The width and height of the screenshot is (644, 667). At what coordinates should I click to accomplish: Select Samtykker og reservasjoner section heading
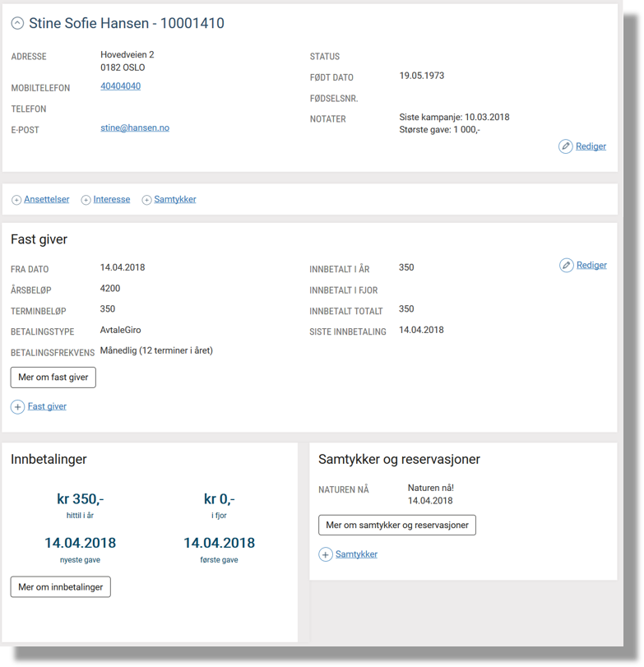(x=399, y=460)
